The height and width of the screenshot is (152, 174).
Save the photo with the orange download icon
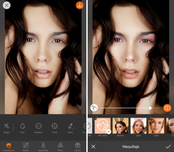[x=80, y=5]
